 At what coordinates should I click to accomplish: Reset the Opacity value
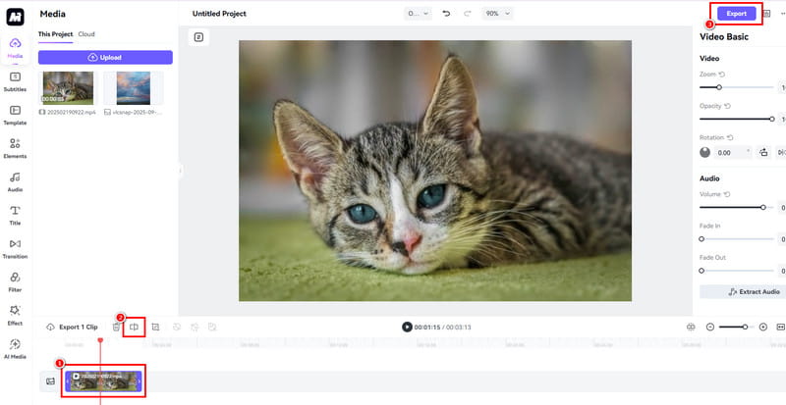pos(727,106)
